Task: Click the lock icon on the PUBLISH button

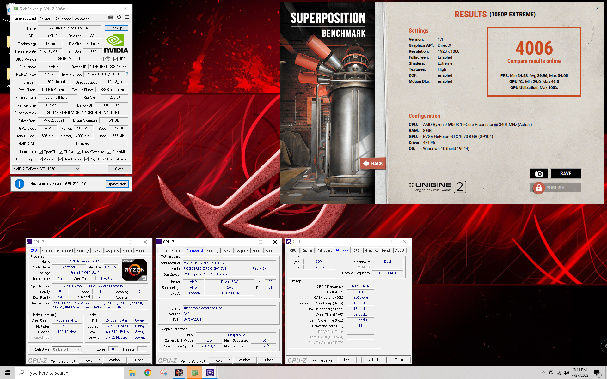Action: (x=539, y=188)
